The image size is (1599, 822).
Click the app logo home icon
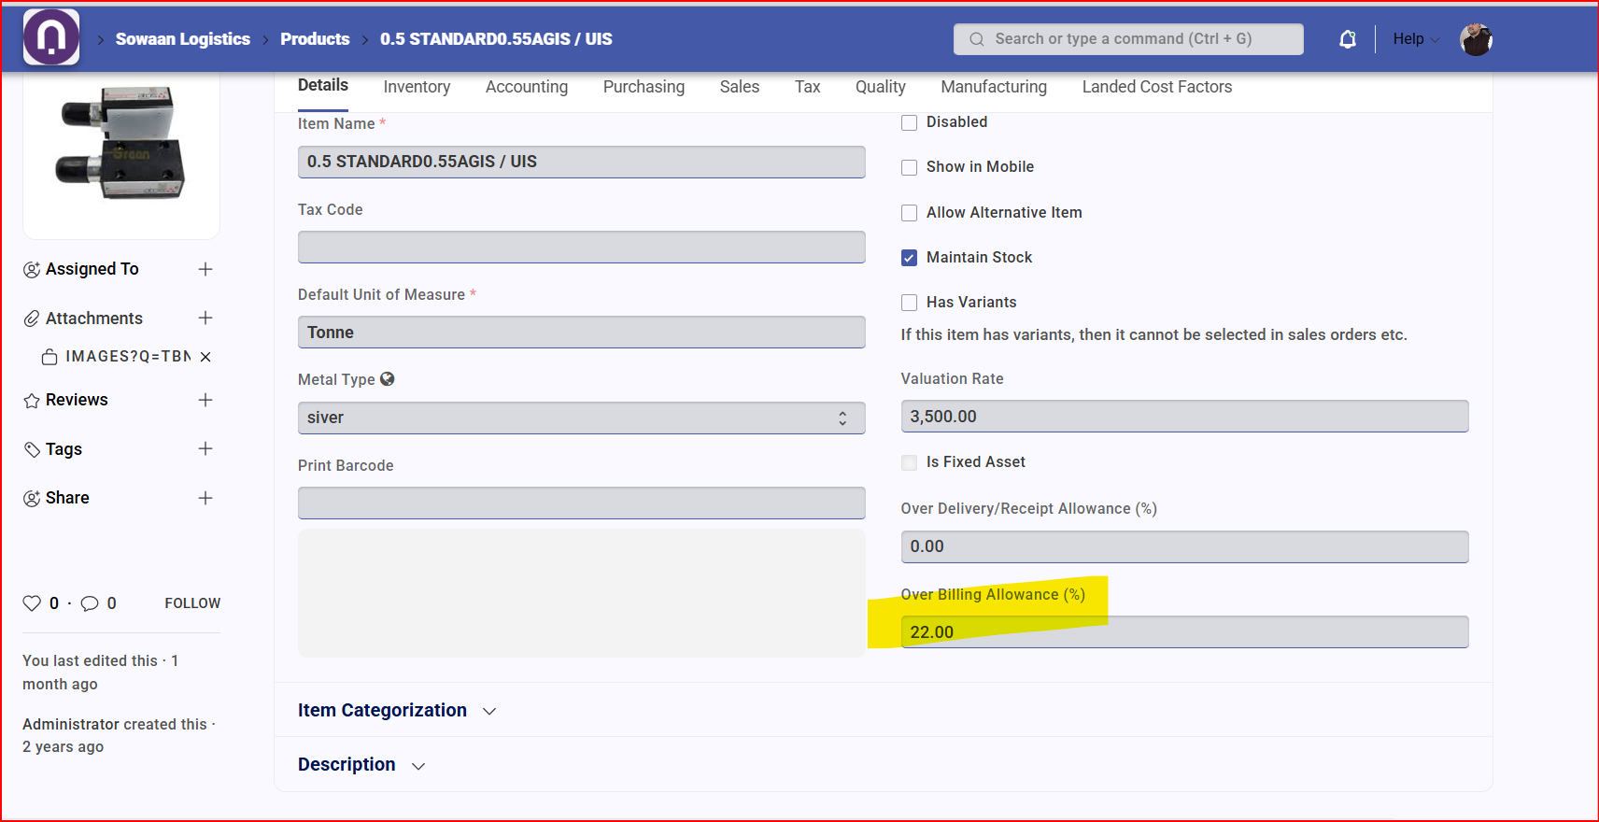(x=51, y=37)
